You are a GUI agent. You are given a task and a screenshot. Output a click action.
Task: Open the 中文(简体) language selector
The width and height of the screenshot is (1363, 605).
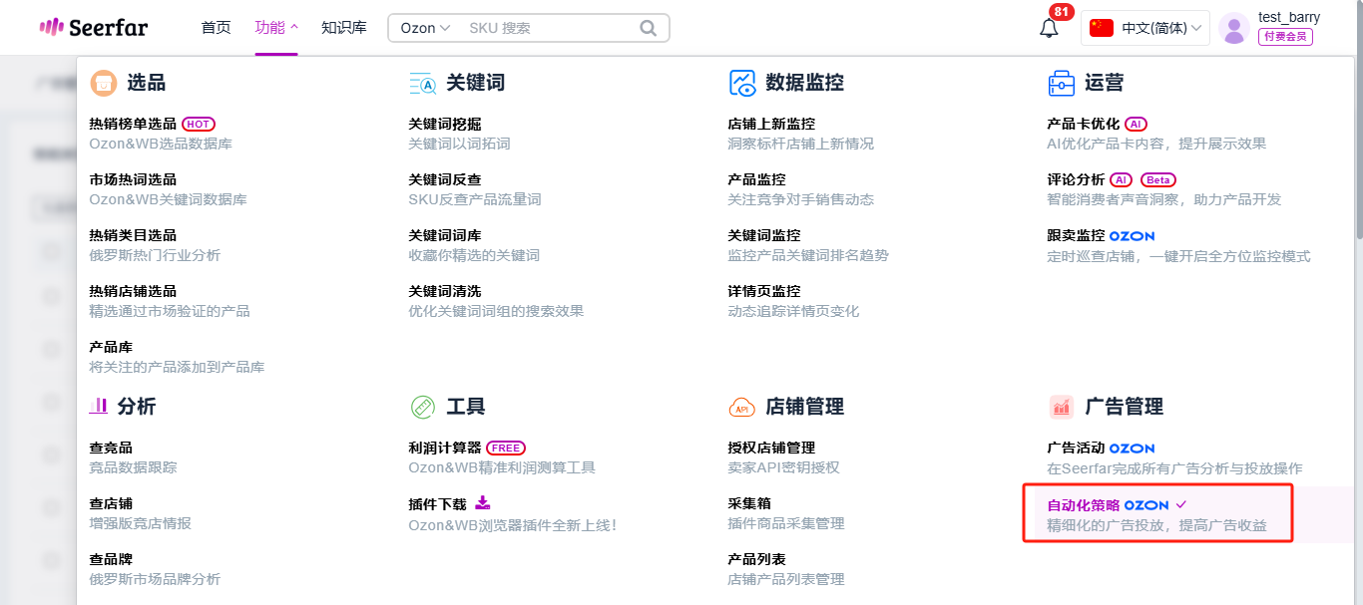[x=1145, y=28]
